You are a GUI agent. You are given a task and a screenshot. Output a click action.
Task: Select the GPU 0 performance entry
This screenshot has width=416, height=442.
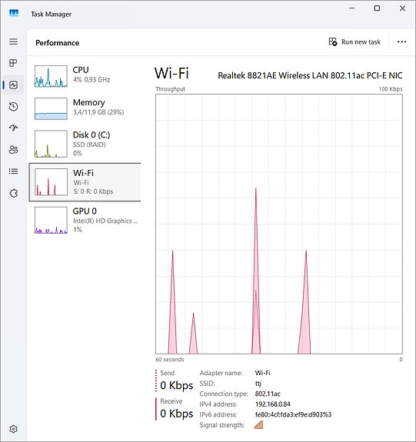pyautogui.click(x=85, y=220)
